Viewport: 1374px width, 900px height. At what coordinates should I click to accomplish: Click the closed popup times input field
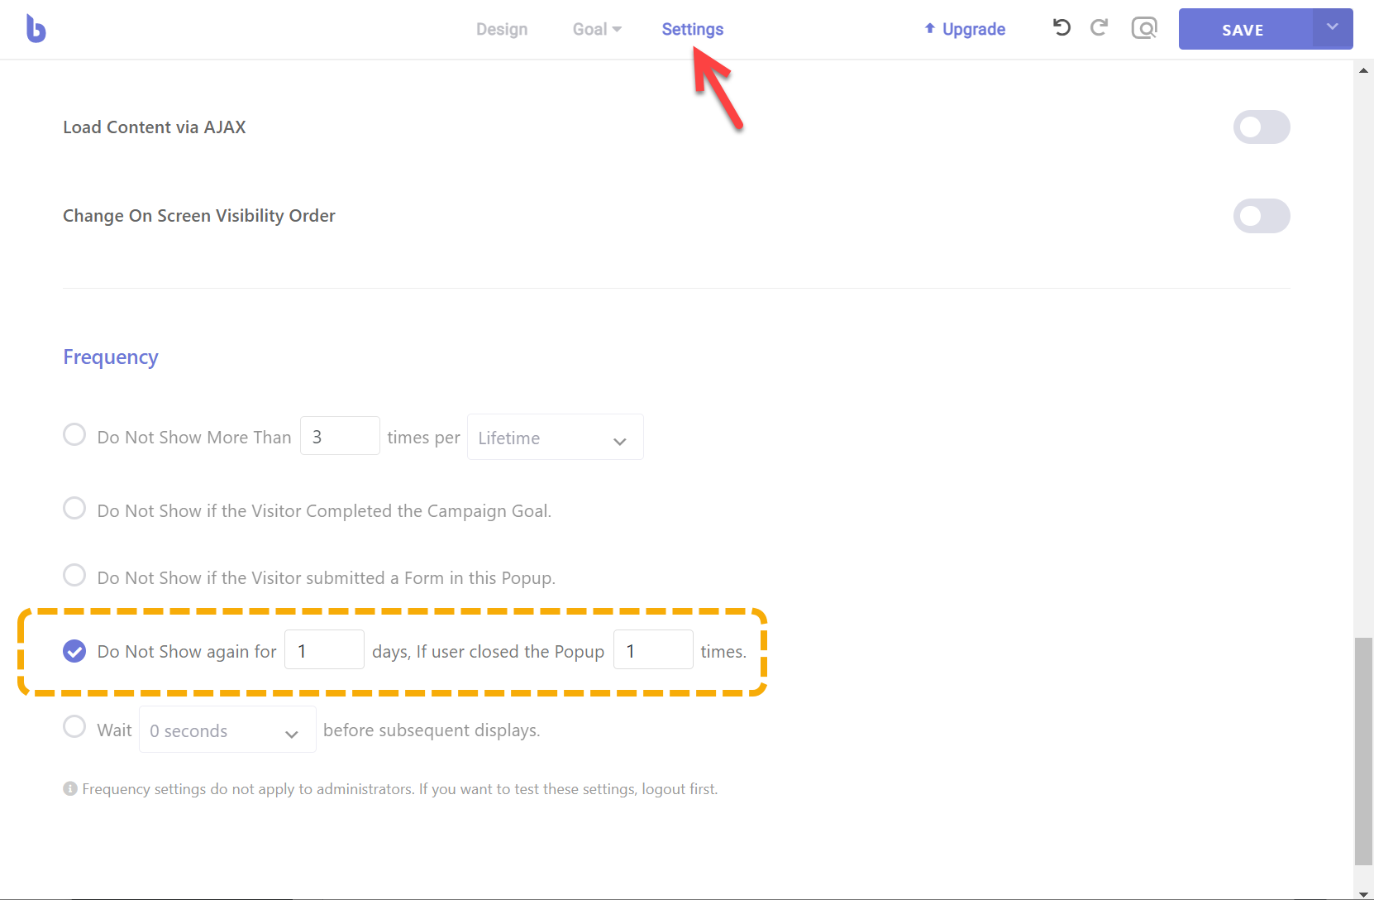(x=653, y=650)
